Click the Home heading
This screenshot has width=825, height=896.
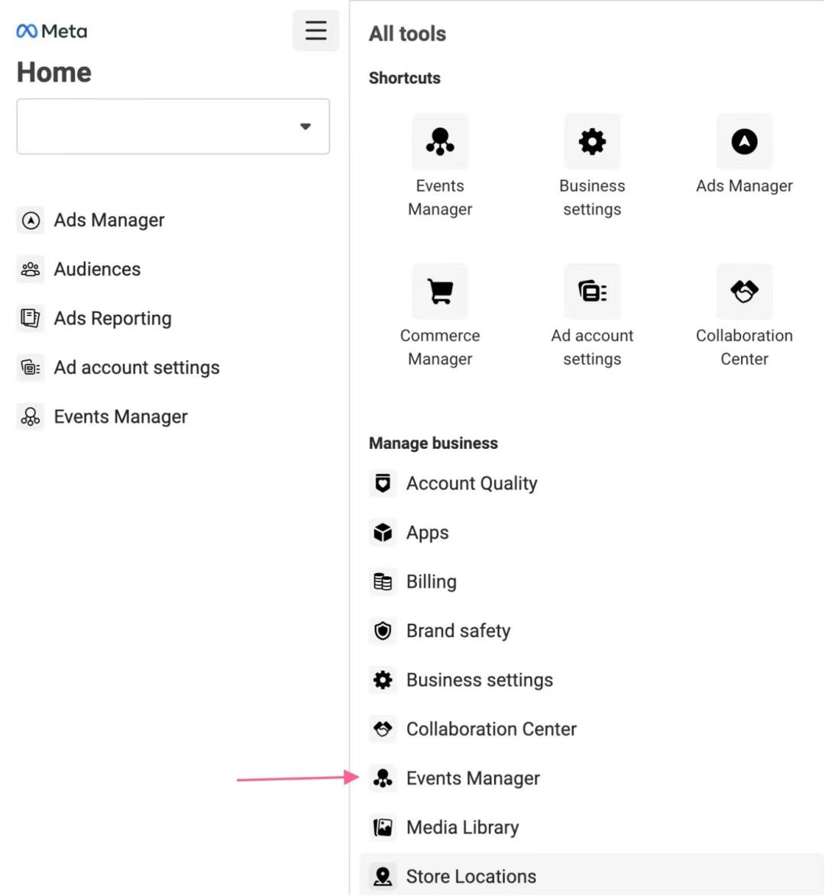(x=53, y=73)
